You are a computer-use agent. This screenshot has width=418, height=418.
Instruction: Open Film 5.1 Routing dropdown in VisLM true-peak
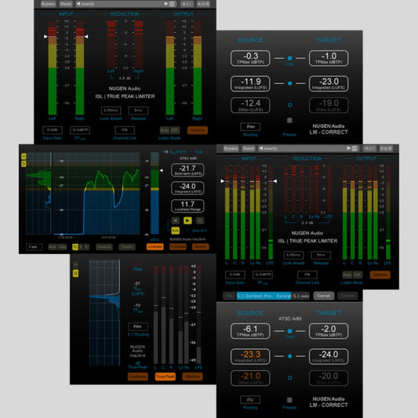[x=138, y=326]
